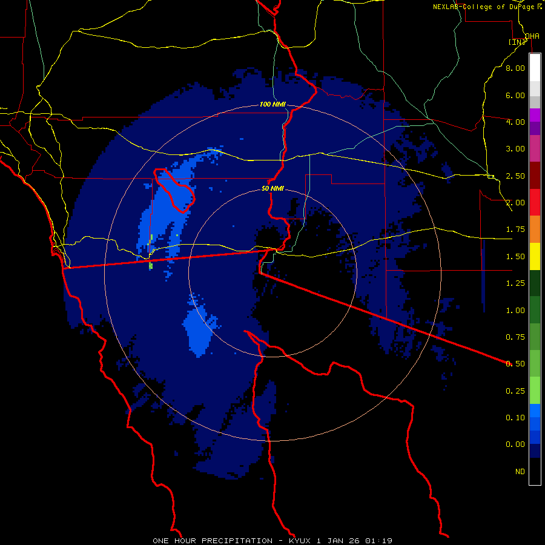Click the ONE HOUR PRECIPITATION caption text
The height and width of the screenshot is (545, 545).
[213, 541]
